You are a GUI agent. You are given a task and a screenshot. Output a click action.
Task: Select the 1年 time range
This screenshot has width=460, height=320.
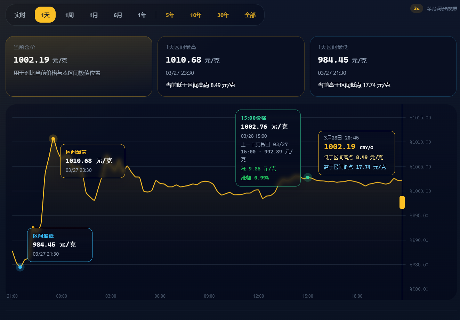coord(142,15)
